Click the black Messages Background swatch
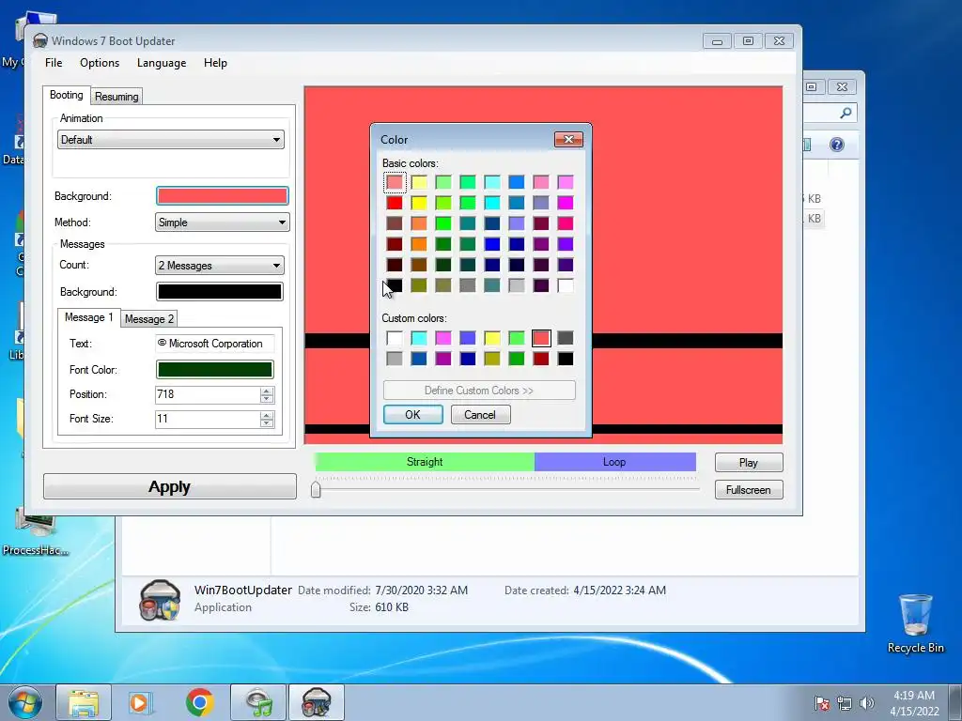This screenshot has width=962, height=721. pyautogui.click(x=220, y=292)
